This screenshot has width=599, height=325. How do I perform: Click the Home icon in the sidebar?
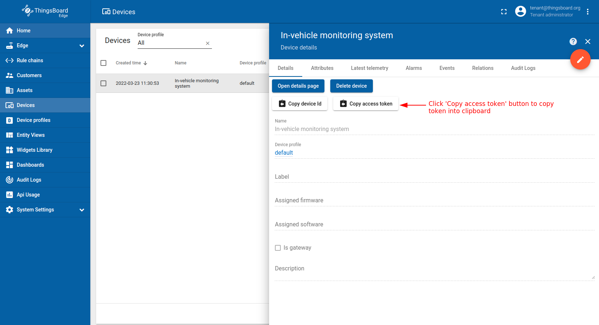click(9, 31)
